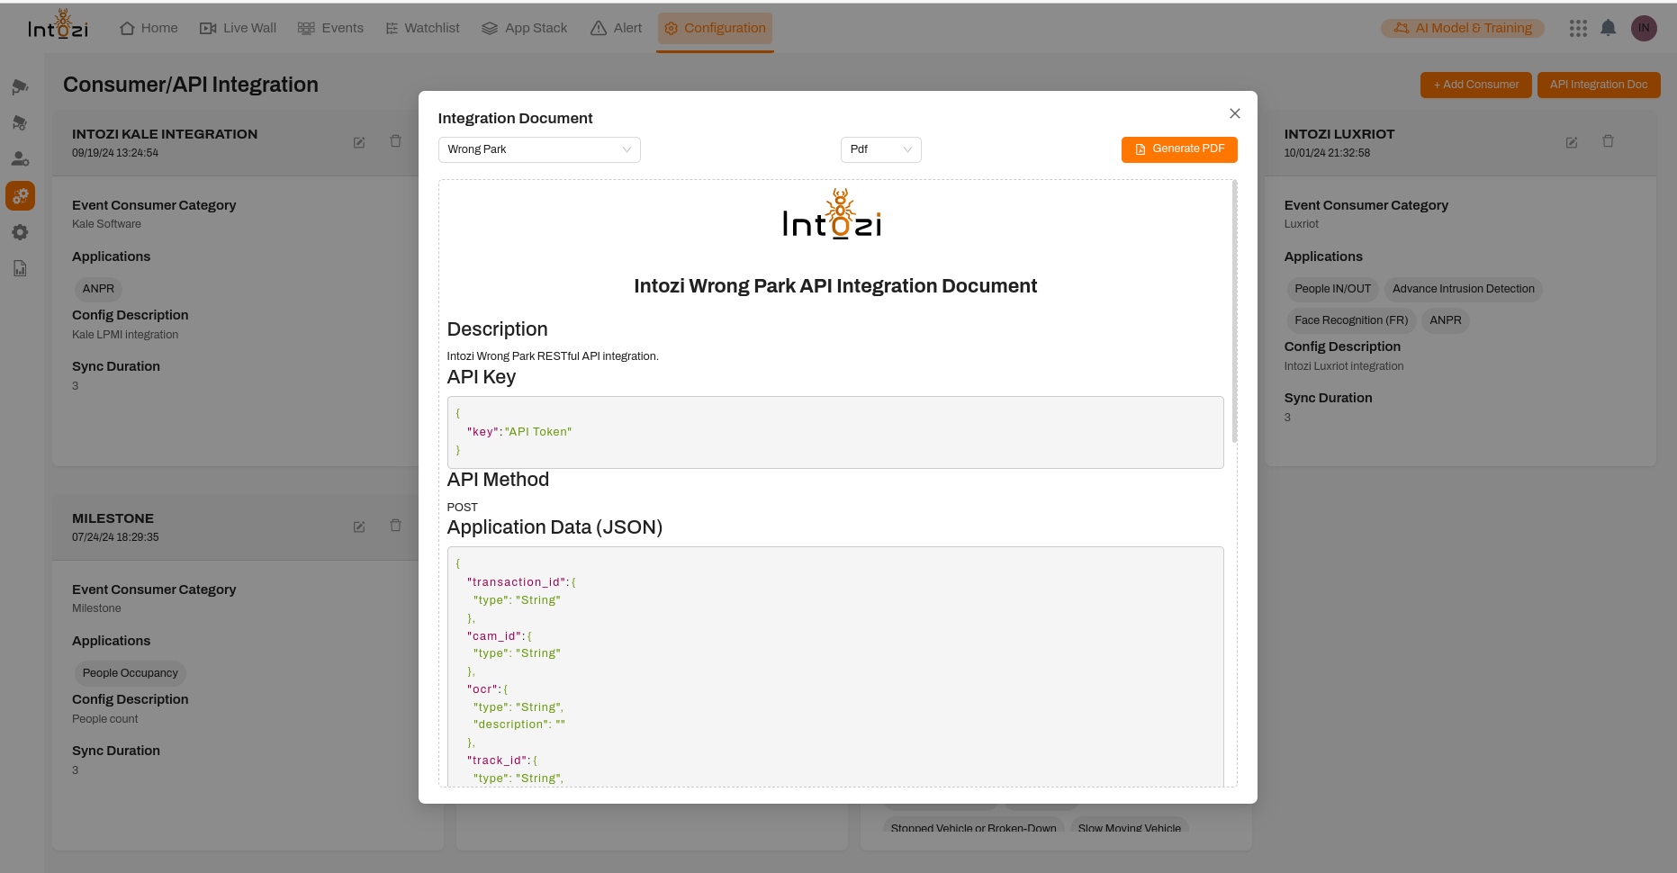Open the apps grid launcher in the top bar
Viewport: 1677px width, 873px height.
coord(1578,28)
